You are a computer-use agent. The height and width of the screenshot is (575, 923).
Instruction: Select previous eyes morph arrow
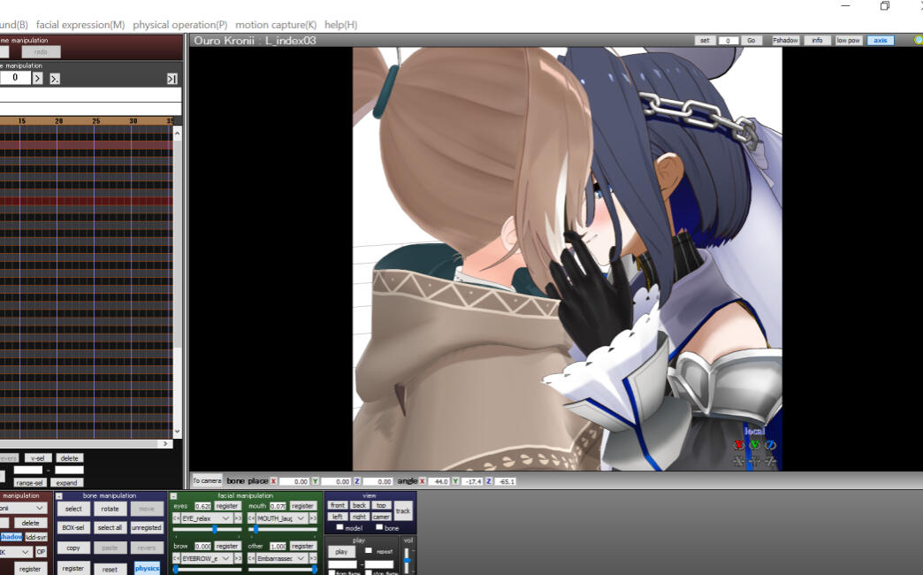tap(176, 518)
